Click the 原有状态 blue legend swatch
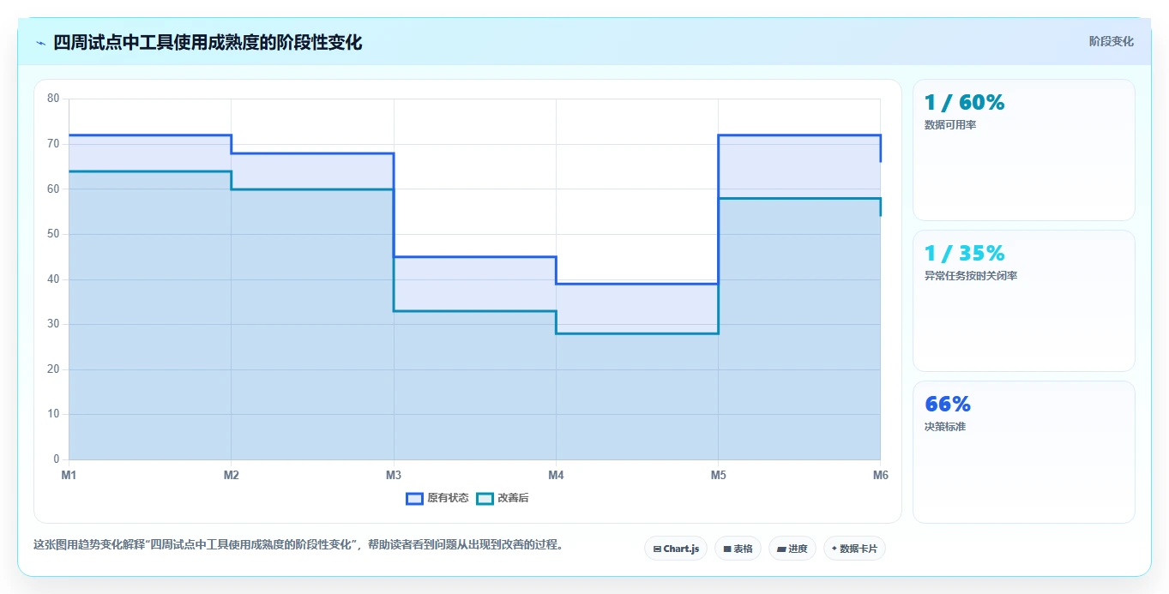 (x=414, y=498)
